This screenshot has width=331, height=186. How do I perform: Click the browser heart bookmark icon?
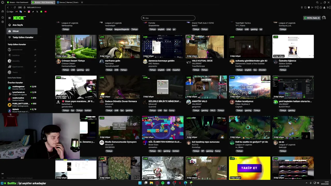tap(316, 7)
